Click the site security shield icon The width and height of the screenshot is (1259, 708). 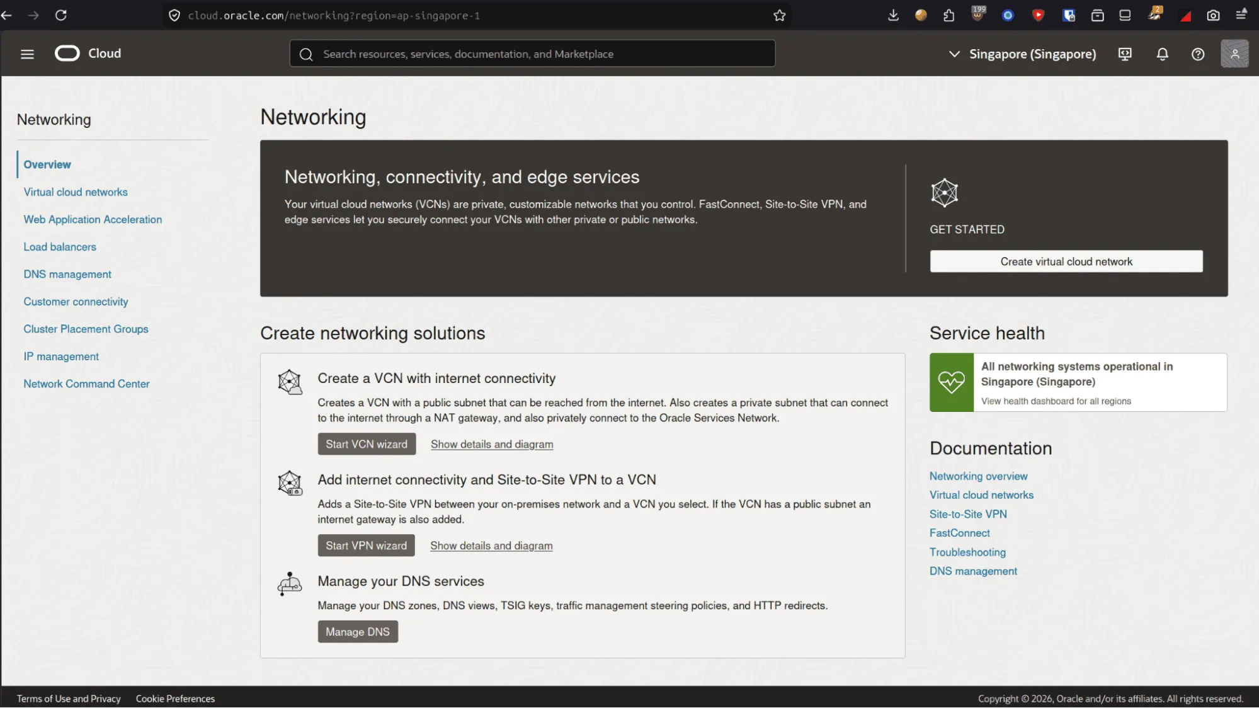point(174,15)
